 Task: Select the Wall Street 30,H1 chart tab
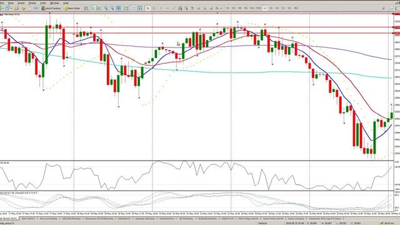pos(9,219)
